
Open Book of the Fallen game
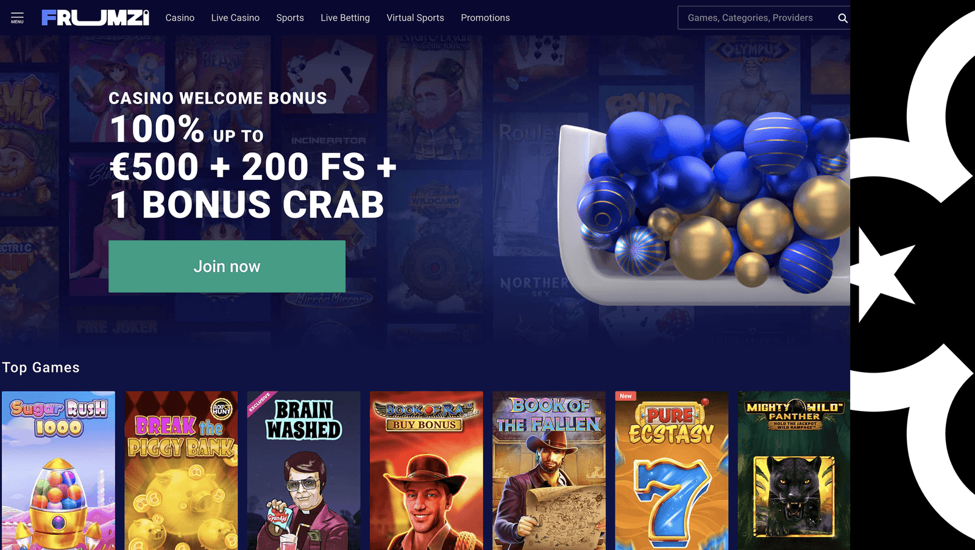click(x=549, y=471)
